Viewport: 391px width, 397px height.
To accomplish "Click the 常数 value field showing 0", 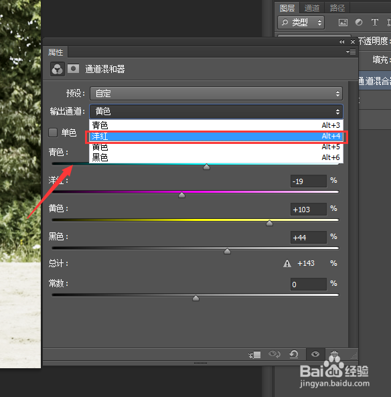I will [308, 285].
